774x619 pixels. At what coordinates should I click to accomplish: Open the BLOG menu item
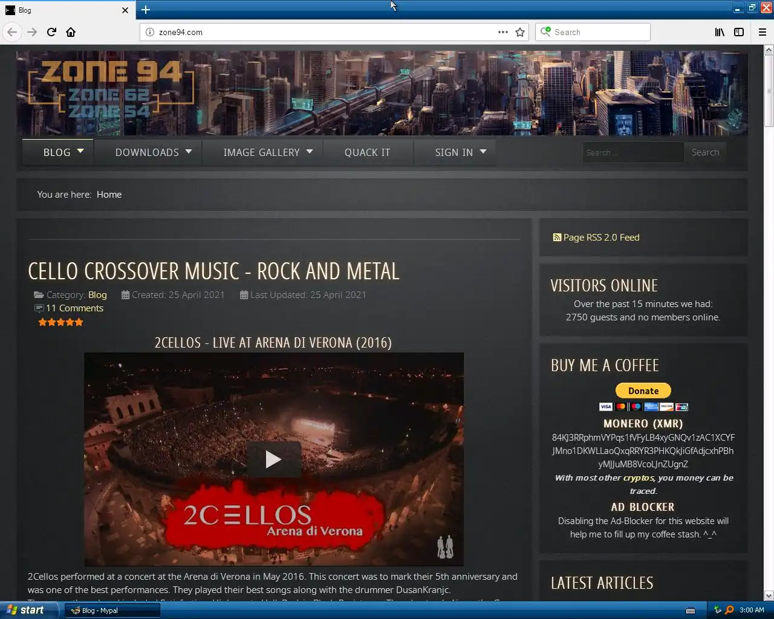[57, 152]
